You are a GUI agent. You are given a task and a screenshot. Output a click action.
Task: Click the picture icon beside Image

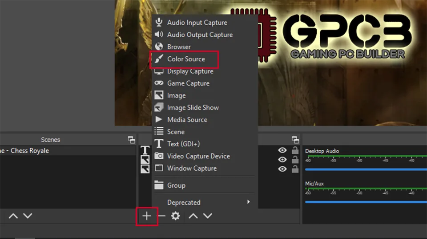(159, 95)
